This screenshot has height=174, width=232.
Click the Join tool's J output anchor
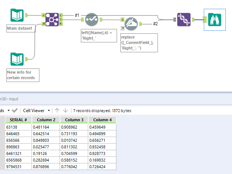[x=61, y=19]
